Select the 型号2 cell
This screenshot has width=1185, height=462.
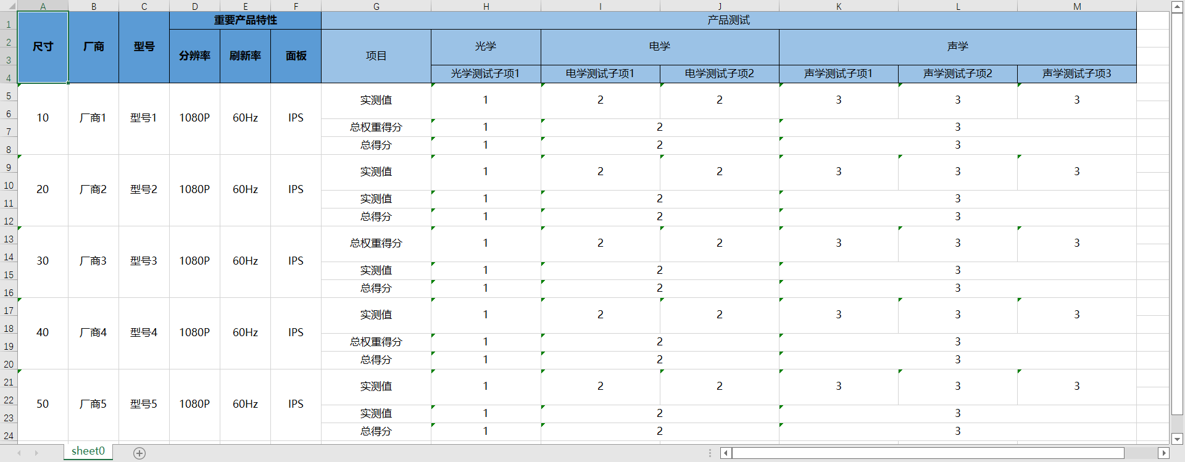point(144,190)
